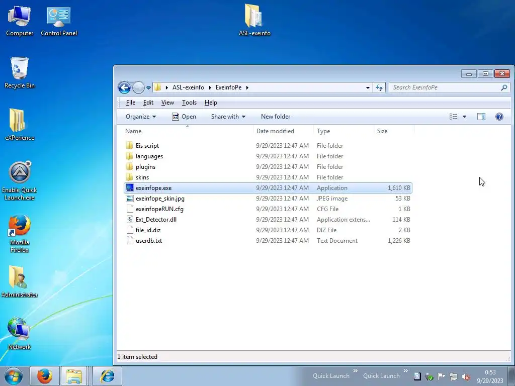Open the address bar history dropdown
515x386 pixels.
click(368, 87)
